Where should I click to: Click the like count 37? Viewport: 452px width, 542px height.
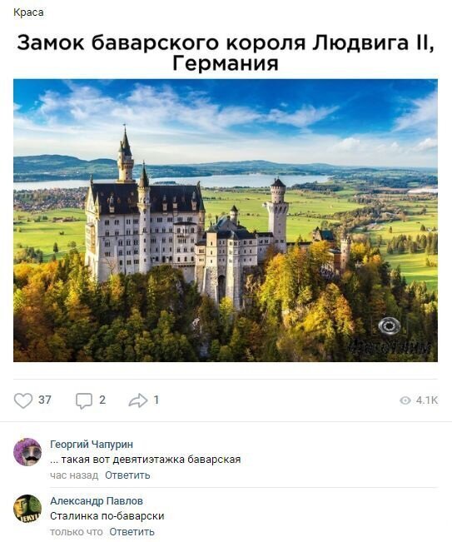(45, 400)
